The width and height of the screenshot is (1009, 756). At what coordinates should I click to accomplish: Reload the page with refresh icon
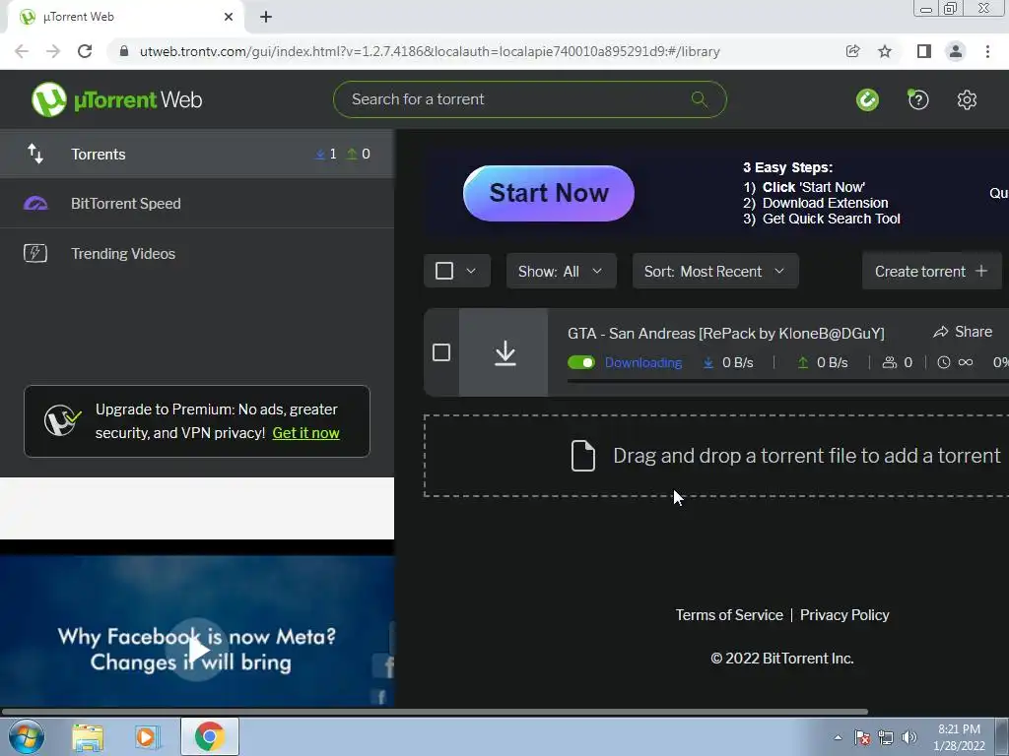click(85, 51)
